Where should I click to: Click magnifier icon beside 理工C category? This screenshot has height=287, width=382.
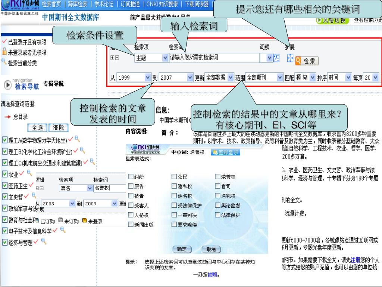[x=93, y=161]
